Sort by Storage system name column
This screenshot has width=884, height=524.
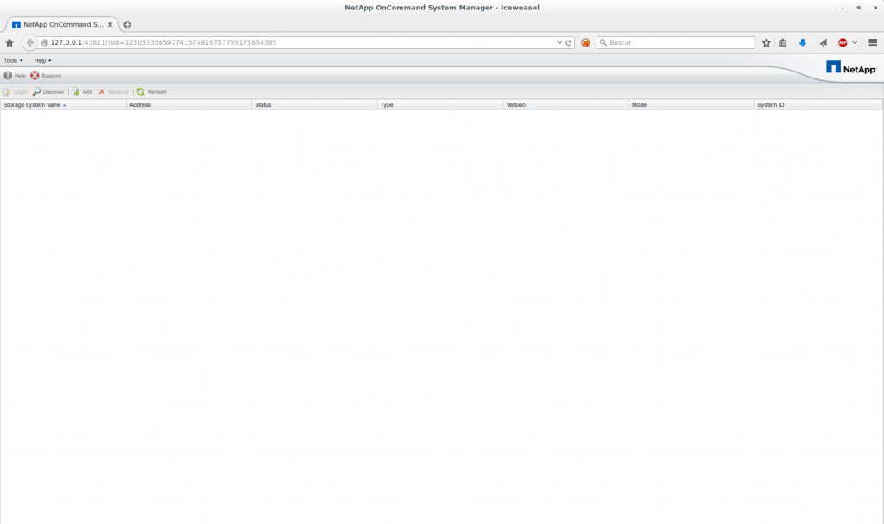33,104
